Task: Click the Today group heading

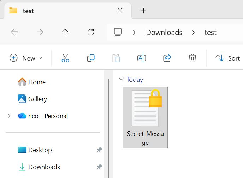Action: [x=135, y=80]
